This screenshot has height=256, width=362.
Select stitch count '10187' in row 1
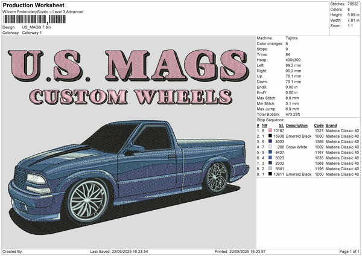point(279,130)
